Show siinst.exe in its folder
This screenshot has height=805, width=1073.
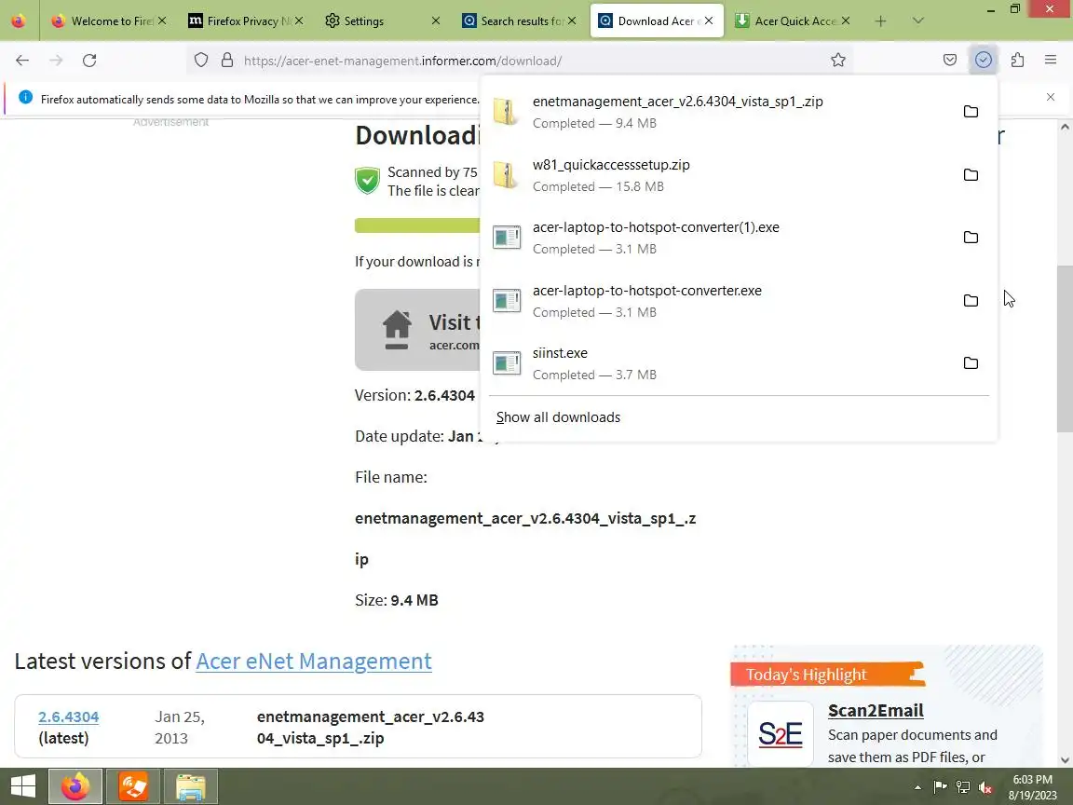coord(971,362)
